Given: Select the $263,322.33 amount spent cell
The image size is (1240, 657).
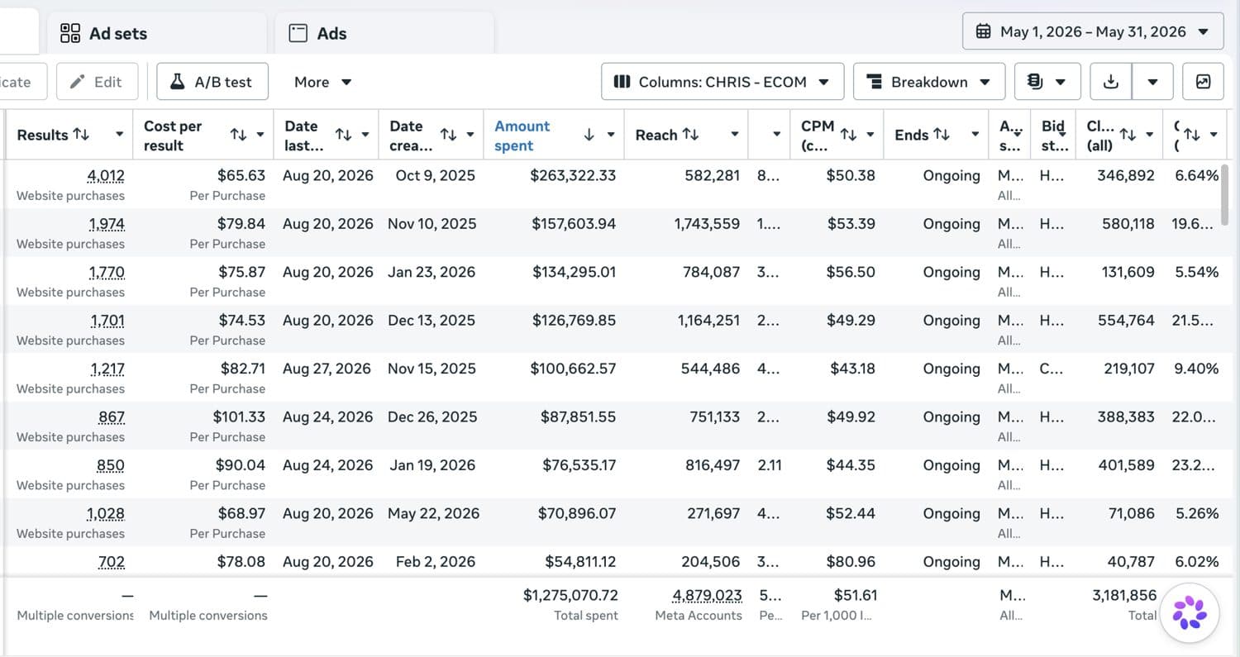Looking at the screenshot, I should click(574, 175).
